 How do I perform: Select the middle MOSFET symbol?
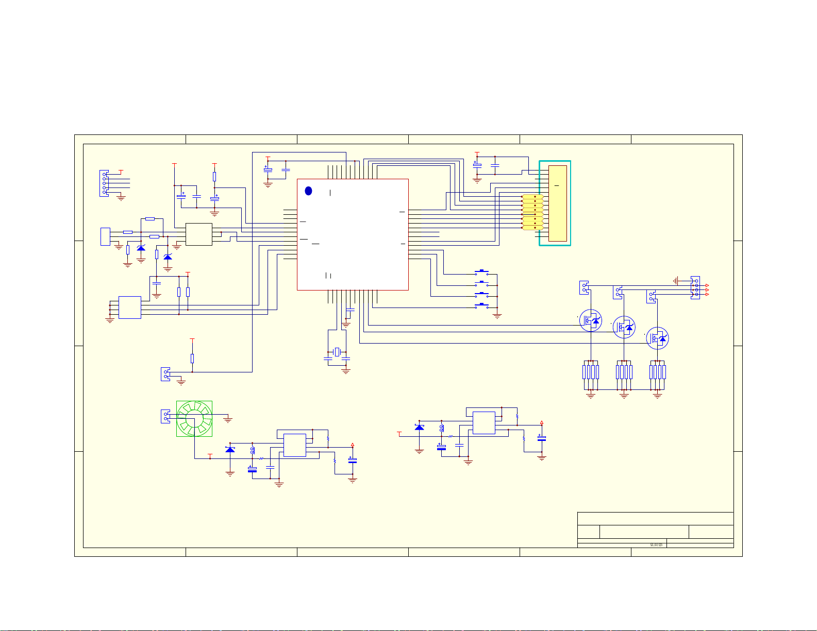624,327
